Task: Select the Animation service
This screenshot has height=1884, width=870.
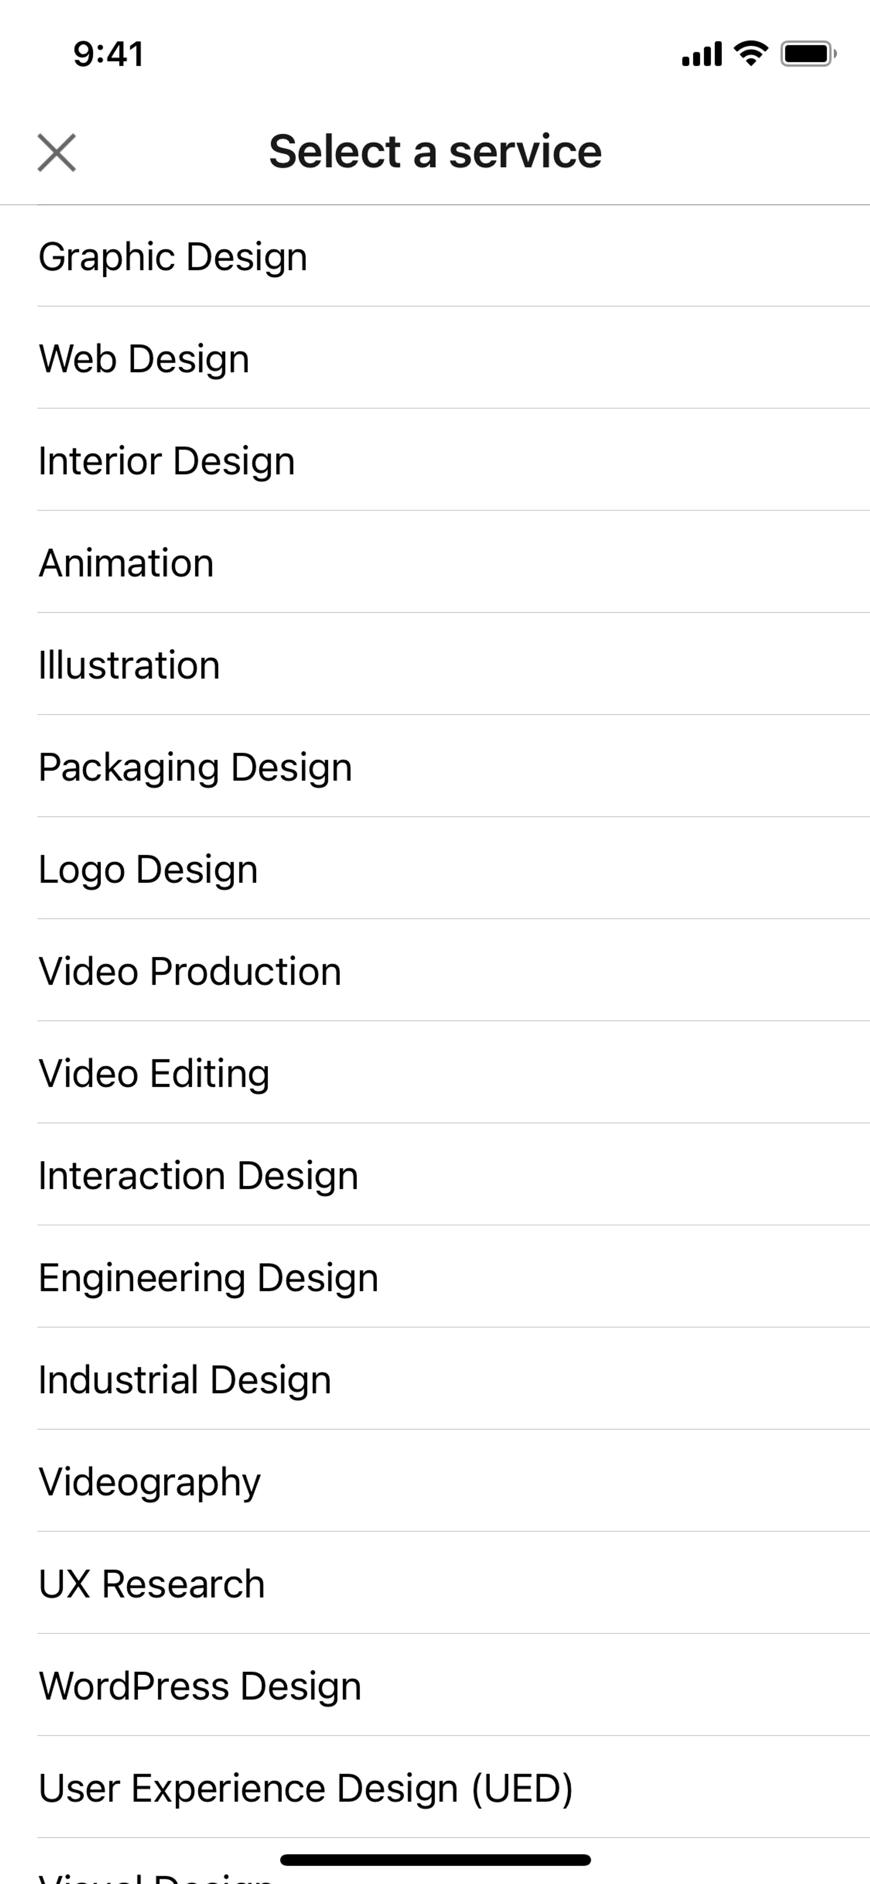Action: (126, 563)
